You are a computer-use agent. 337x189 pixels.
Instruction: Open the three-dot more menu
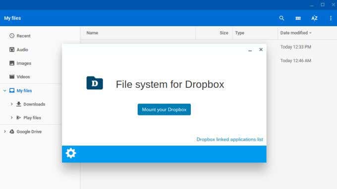pos(331,18)
